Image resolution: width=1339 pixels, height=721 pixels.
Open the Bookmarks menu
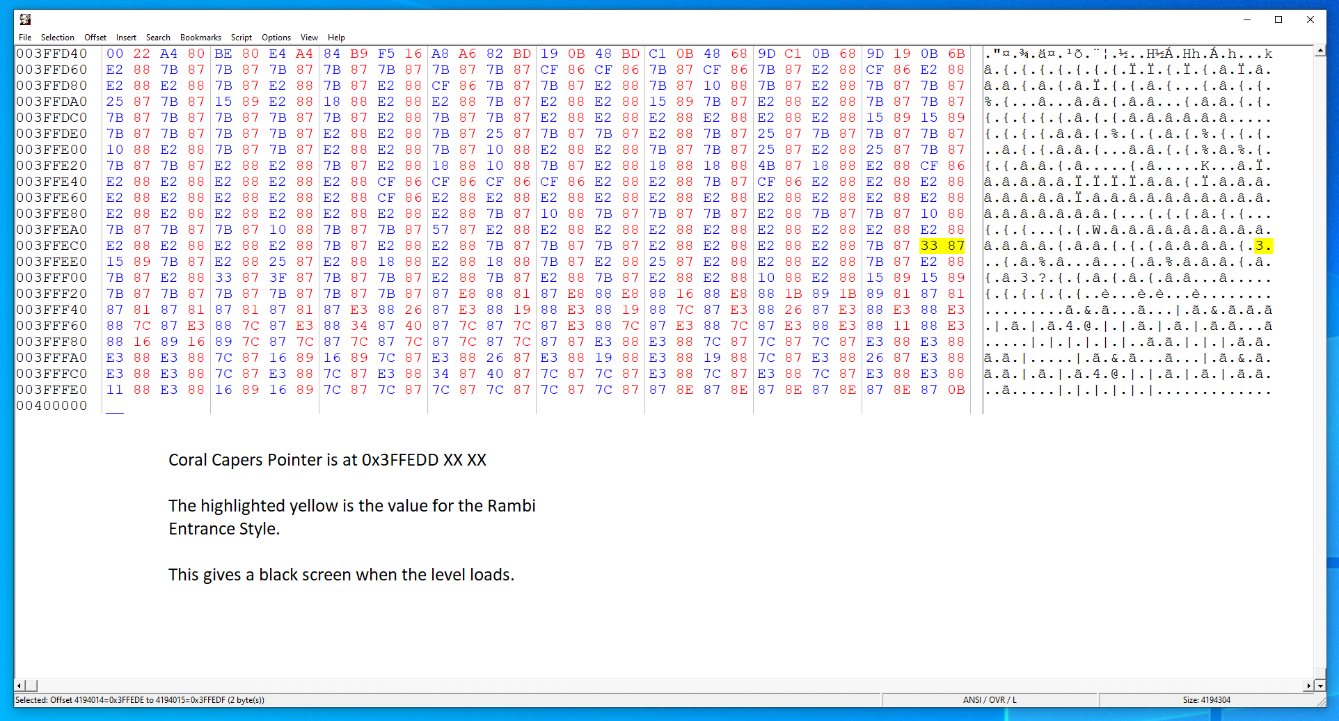[x=200, y=38]
